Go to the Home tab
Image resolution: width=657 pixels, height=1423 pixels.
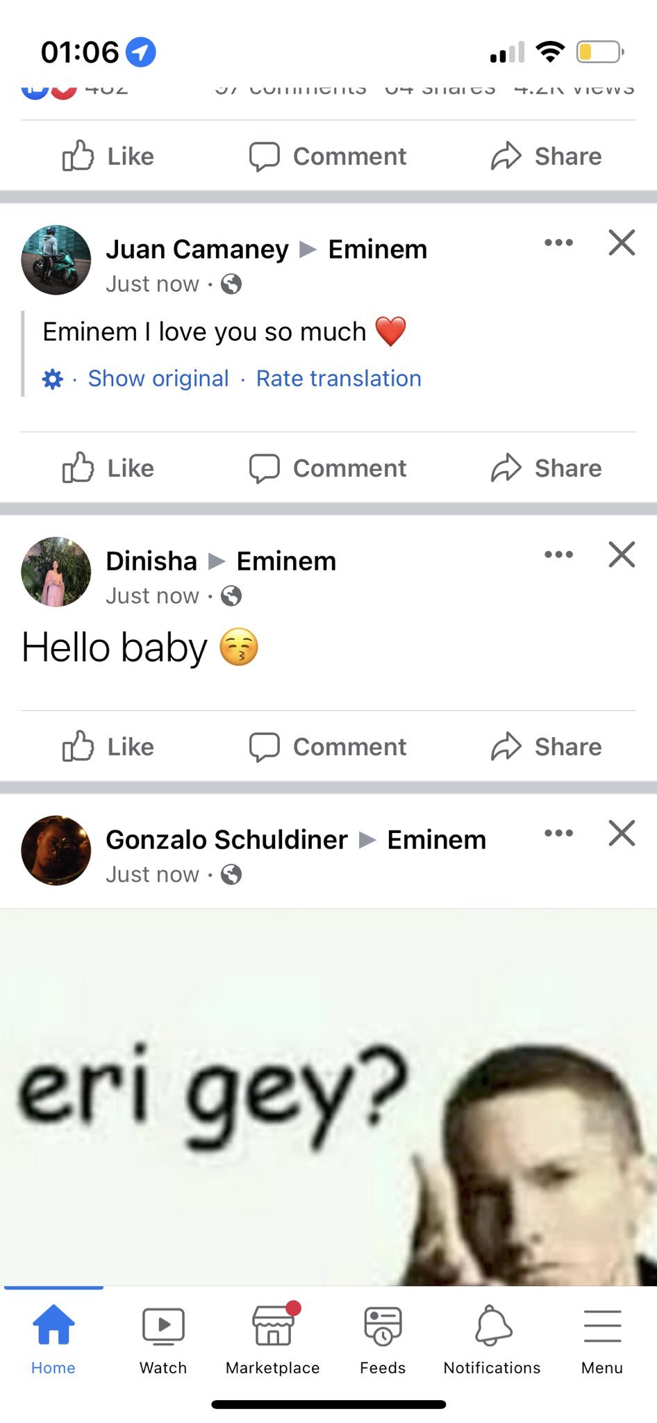pyautogui.click(x=53, y=1340)
